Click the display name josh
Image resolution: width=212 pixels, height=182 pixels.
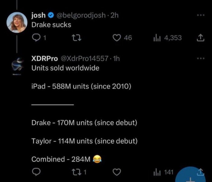pyautogui.click(x=38, y=15)
